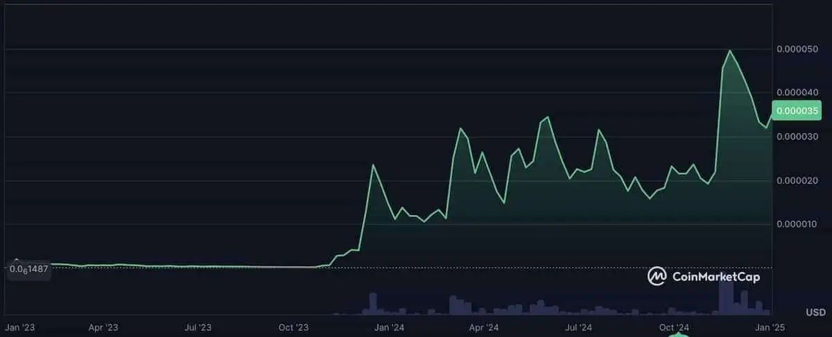This screenshot has width=832, height=337.
Task: Select the Apr '24 date label
Action: (x=483, y=327)
